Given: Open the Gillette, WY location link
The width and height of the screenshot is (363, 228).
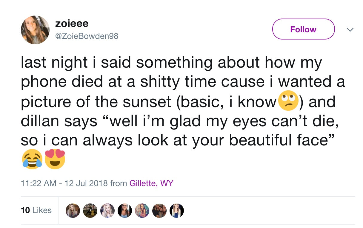Looking at the screenshot, I should pos(152,183).
